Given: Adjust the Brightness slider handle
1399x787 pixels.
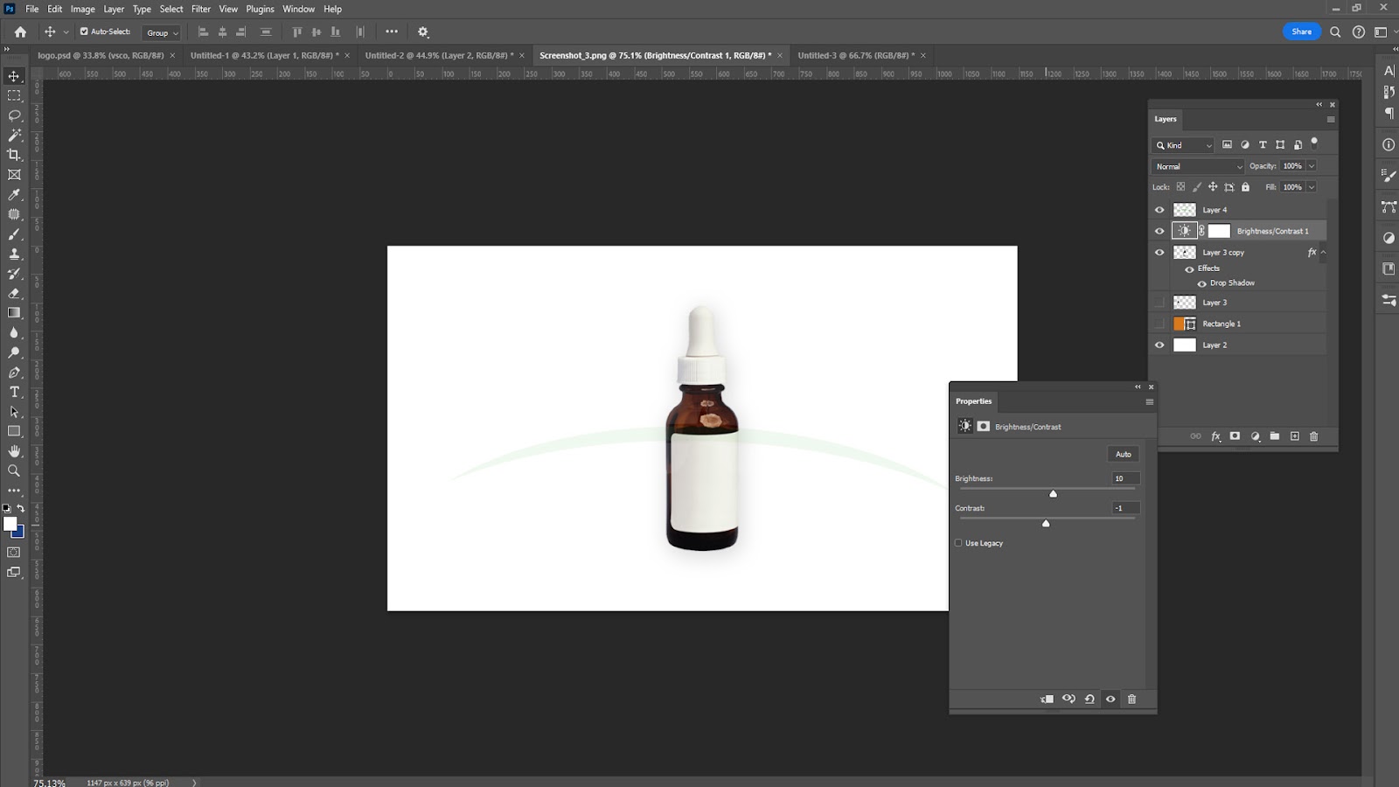Looking at the screenshot, I should (x=1054, y=494).
